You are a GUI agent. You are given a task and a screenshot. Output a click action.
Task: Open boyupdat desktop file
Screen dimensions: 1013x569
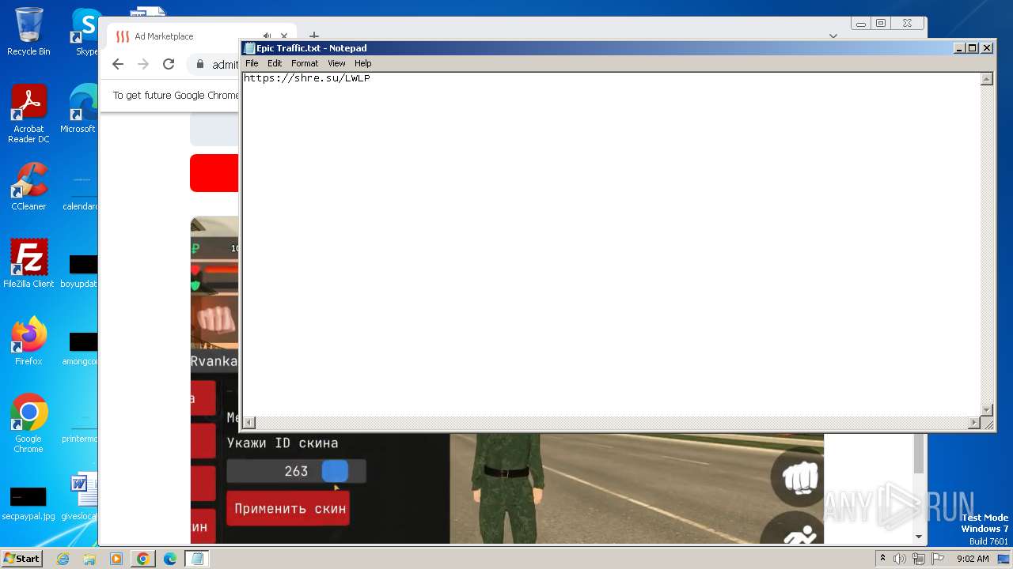click(81, 269)
